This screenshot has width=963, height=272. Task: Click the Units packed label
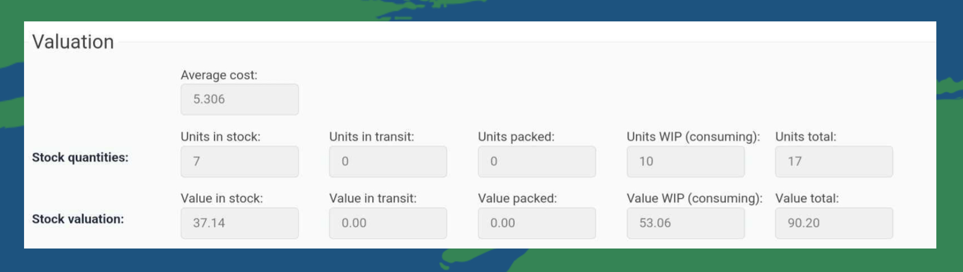(x=516, y=137)
